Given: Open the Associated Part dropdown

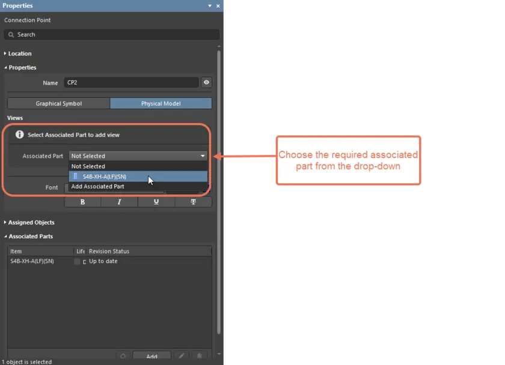Looking at the screenshot, I should point(138,156).
